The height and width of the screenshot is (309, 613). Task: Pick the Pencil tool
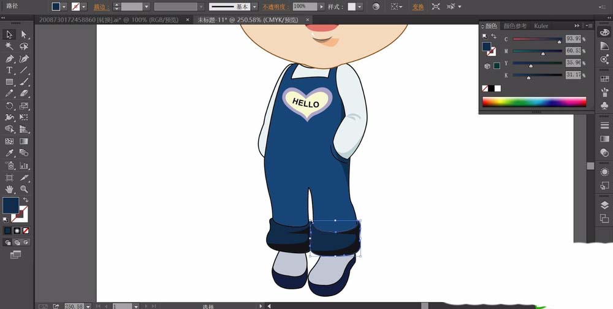9,93
